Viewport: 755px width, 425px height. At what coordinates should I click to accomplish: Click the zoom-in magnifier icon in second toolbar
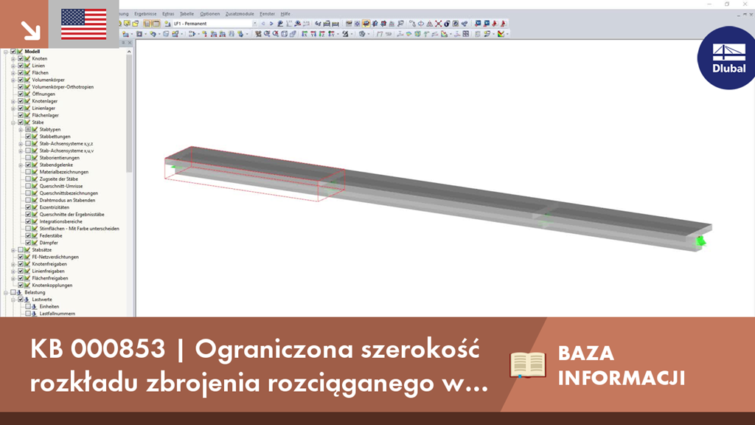point(267,34)
